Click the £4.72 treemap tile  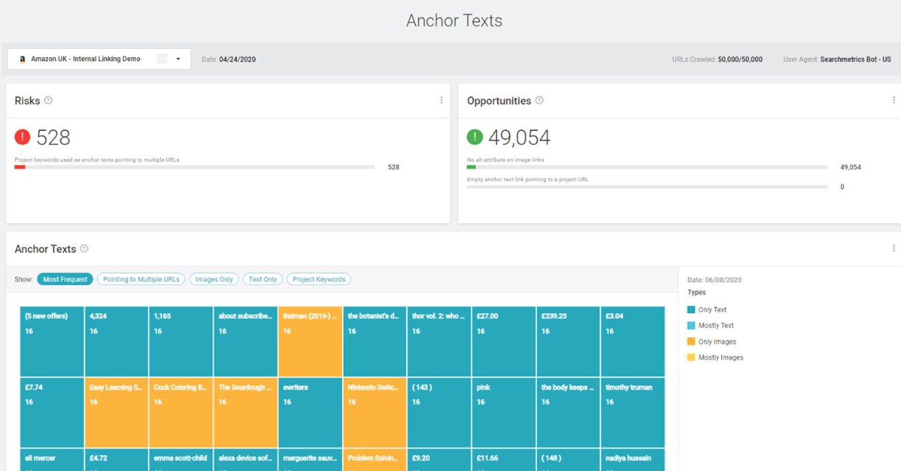[117, 460]
